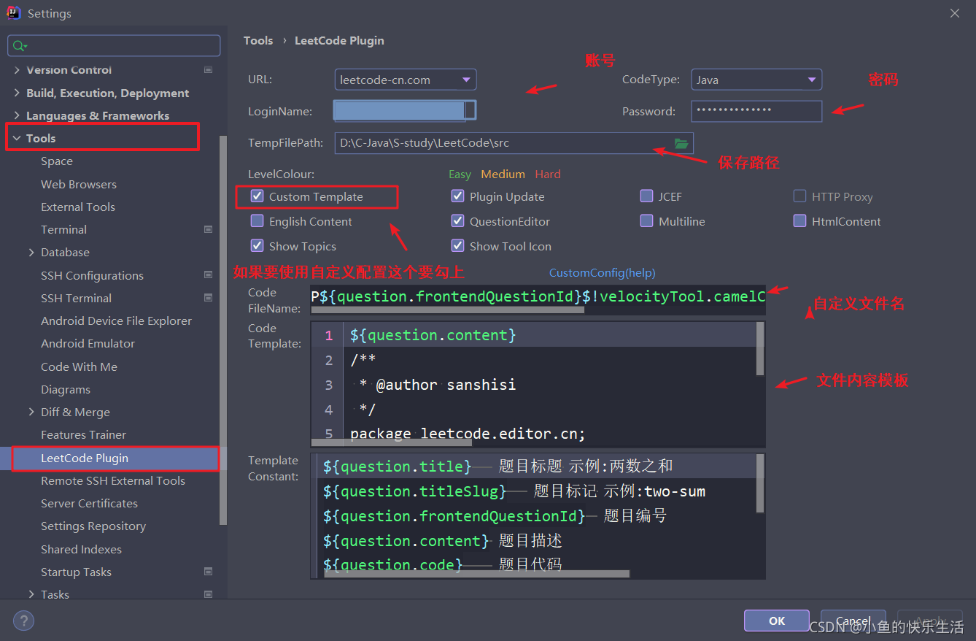Select Android Device File Explorer page
The image size is (976, 641).
pyautogui.click(x=116, y=320)
